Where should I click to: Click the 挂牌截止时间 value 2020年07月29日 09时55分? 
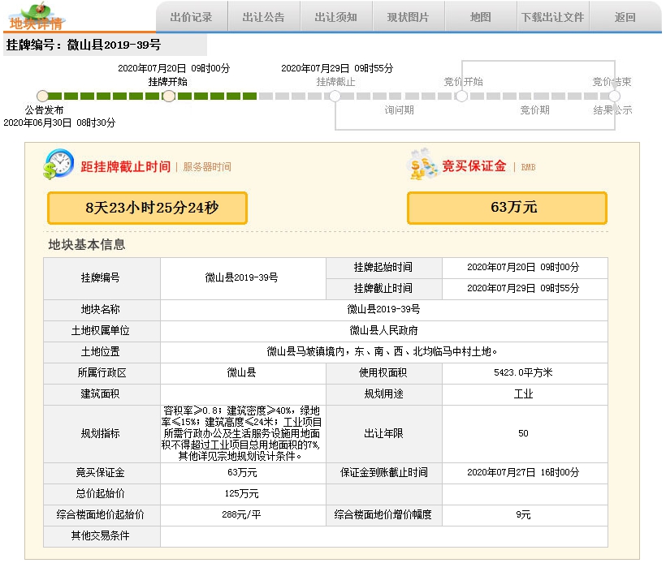coord(523,289)
